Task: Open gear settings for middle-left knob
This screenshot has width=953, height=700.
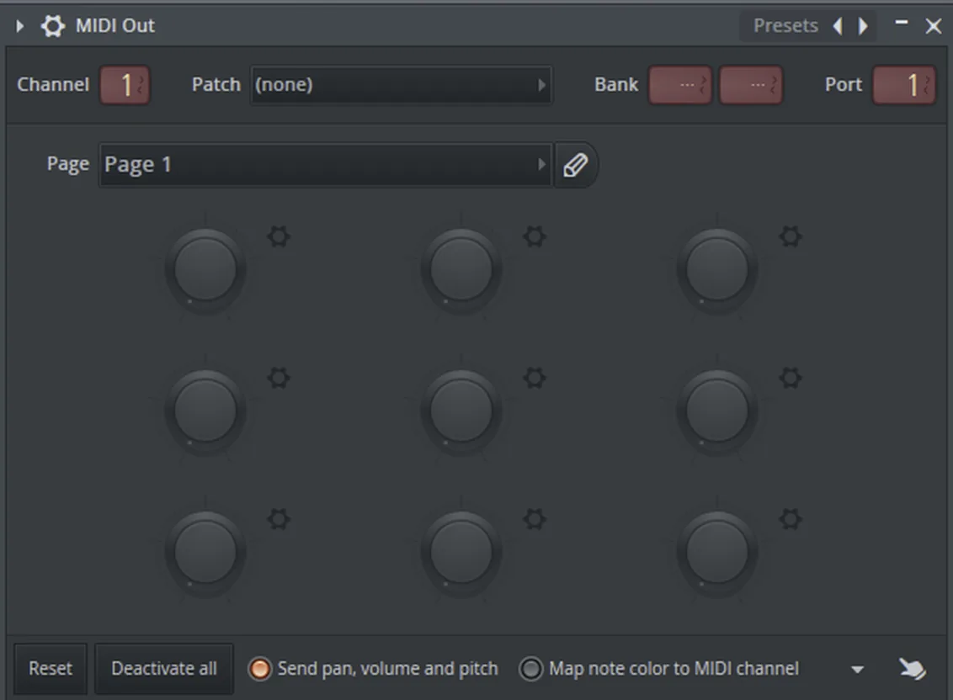Action: pyautogui.click(x=279, y=378)
